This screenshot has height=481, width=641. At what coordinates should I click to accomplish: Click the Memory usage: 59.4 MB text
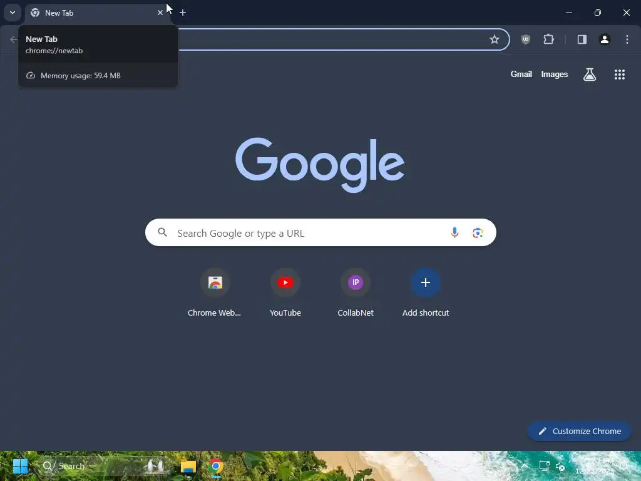81,76
